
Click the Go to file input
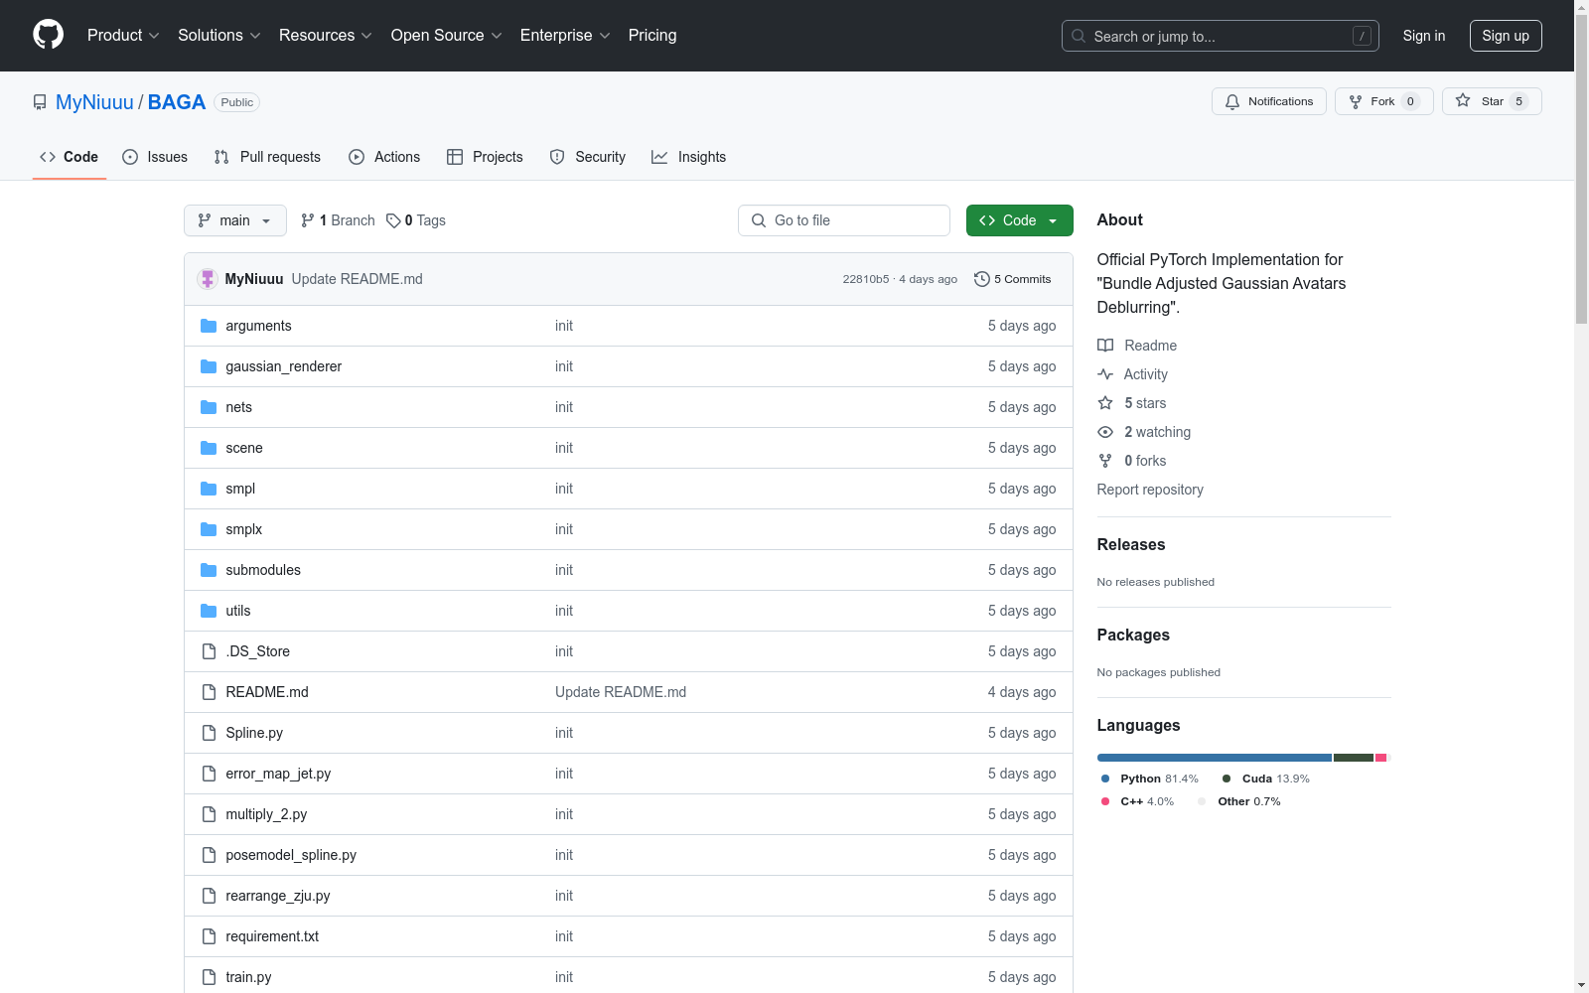click(x=844, y=220)
